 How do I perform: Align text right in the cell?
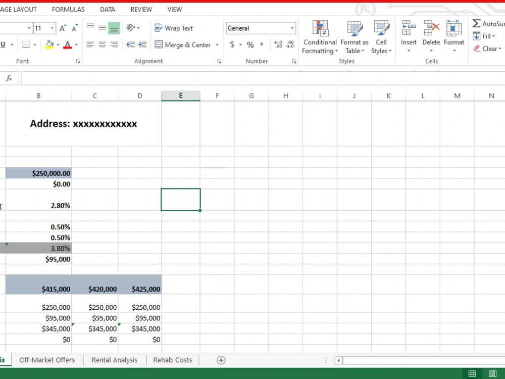114,44
